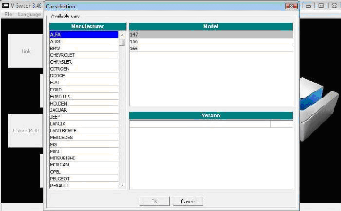Choose BMW from the manufacturers
341x211 pixels.
(84, 49)
